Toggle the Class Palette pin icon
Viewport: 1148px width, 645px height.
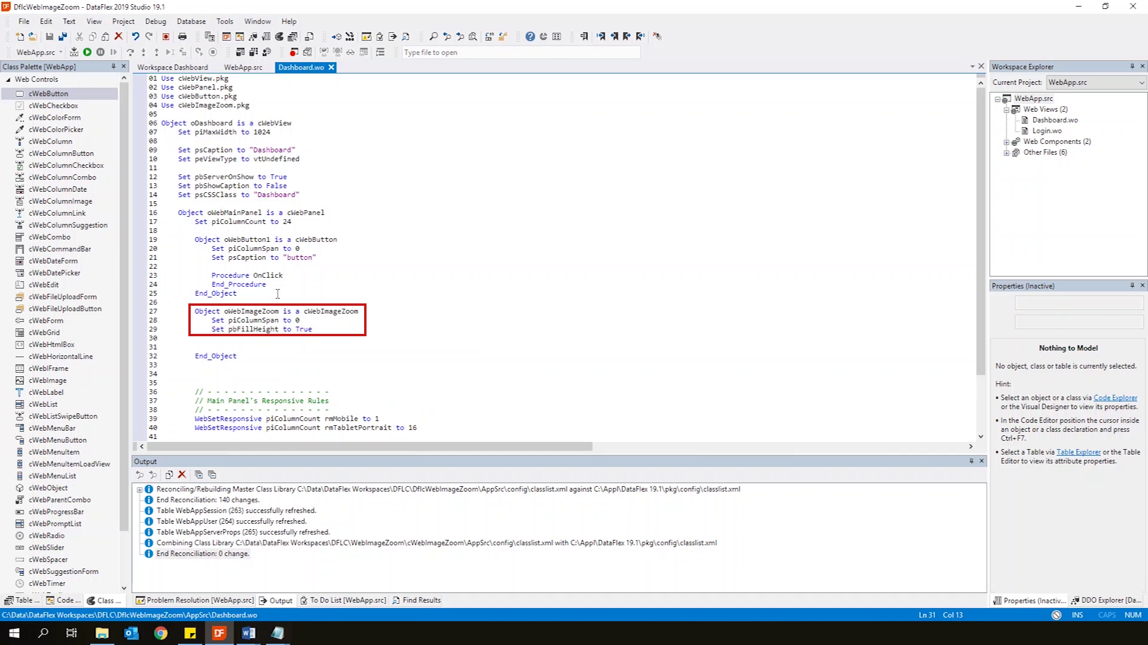click(113, 66)
